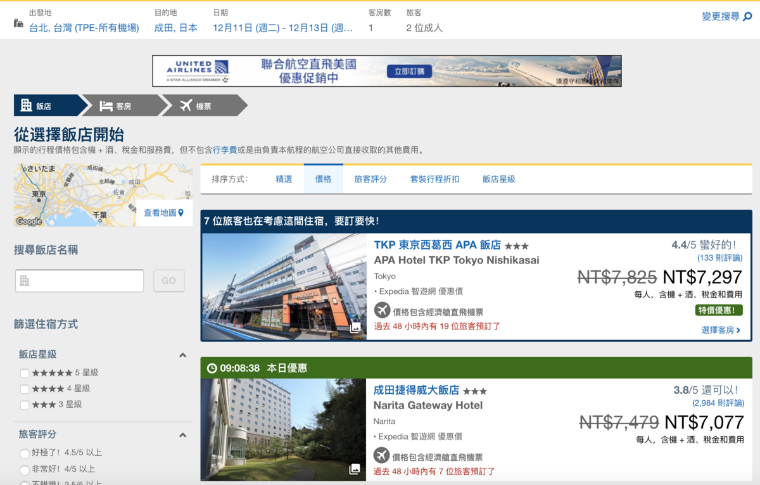Collapse the 飯店星級 filter section
The image size is (760, 485).
182,355
